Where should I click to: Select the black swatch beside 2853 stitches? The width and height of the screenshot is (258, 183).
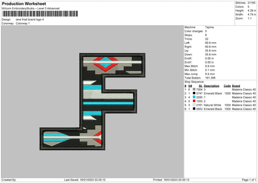[x=194, y=109]
